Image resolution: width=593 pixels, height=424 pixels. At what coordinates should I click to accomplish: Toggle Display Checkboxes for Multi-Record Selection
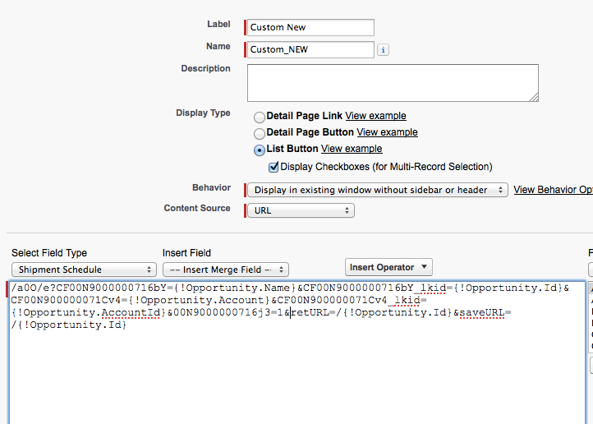tap(274, 167)
